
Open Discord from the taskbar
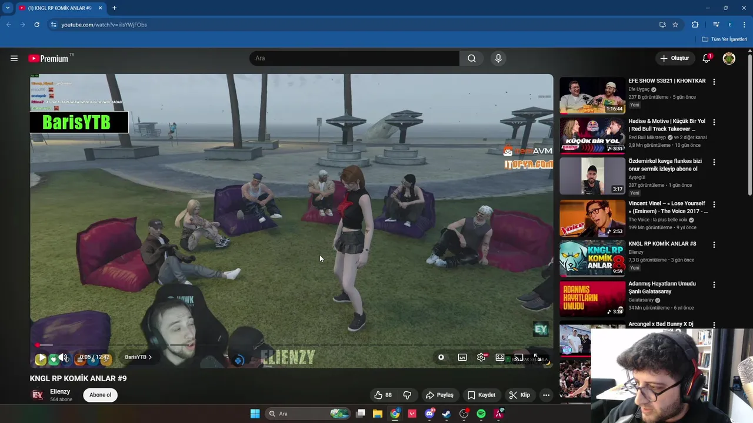pos(429,414)
